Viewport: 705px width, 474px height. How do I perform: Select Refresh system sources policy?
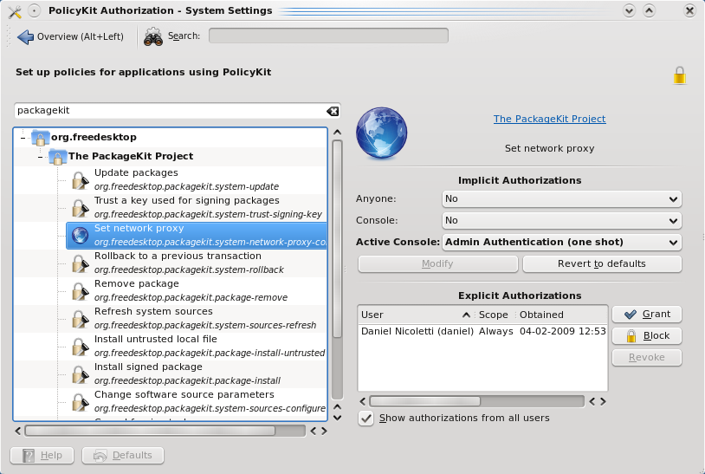tap(153, 312)
